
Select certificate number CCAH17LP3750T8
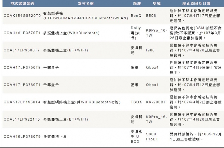click(x=22, y=67)
